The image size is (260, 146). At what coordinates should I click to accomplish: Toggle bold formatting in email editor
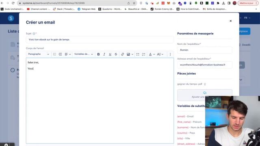click(98, 54)
